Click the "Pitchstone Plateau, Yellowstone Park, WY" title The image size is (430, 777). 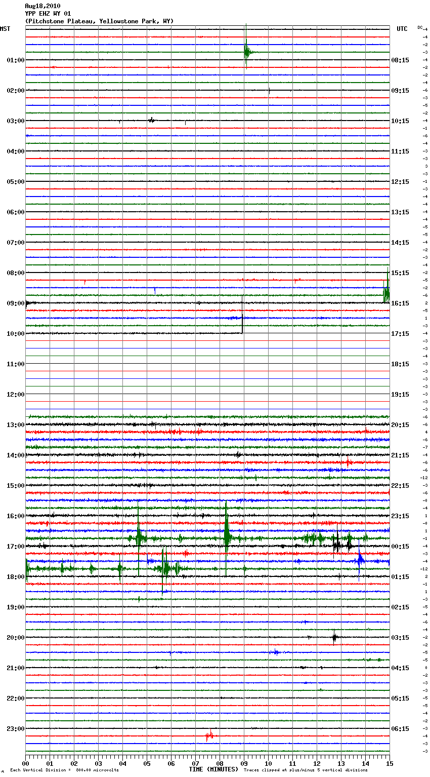pyautogui.click(x=99, y=21)
